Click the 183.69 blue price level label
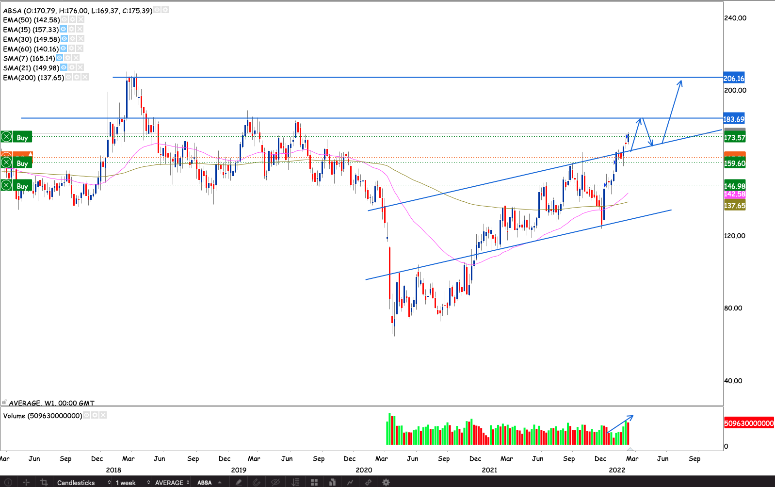The image size is (775, 487). click(734, 119)
